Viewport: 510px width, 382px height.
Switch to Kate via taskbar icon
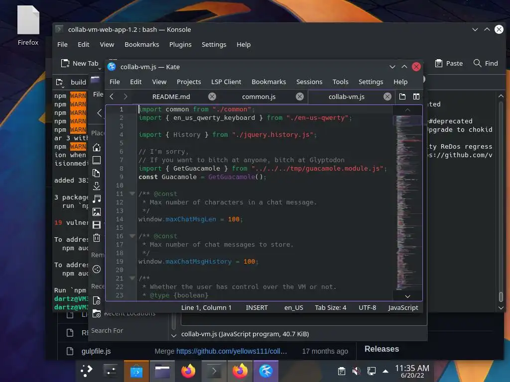coord(266,371)
